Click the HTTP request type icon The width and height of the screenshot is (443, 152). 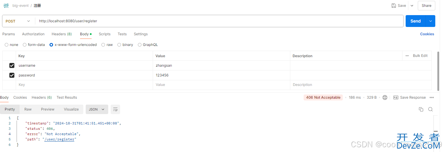click(6, 6)
